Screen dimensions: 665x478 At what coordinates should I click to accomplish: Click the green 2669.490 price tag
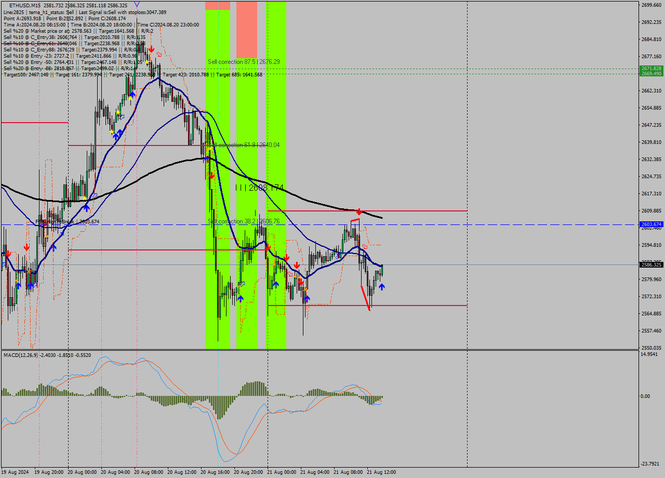coord(651,74)
